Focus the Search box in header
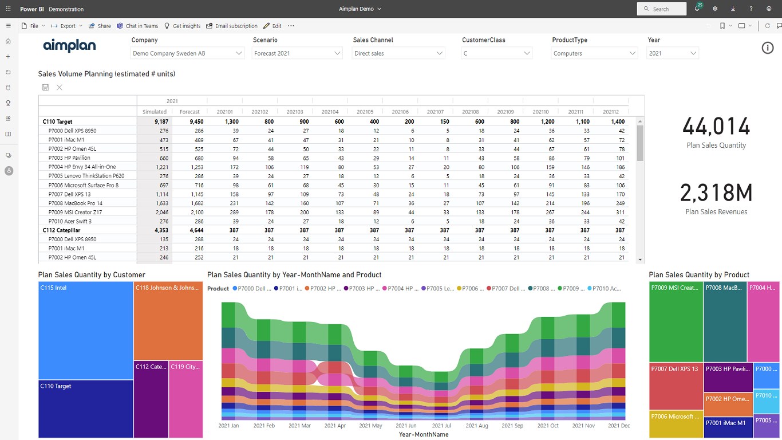This screenshot has width=782, height=440. coord(662,9)
